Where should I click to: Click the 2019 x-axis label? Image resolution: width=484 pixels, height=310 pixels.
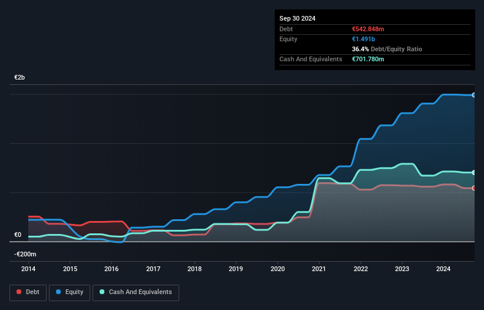pyautogui.click(x=236, y=269)
